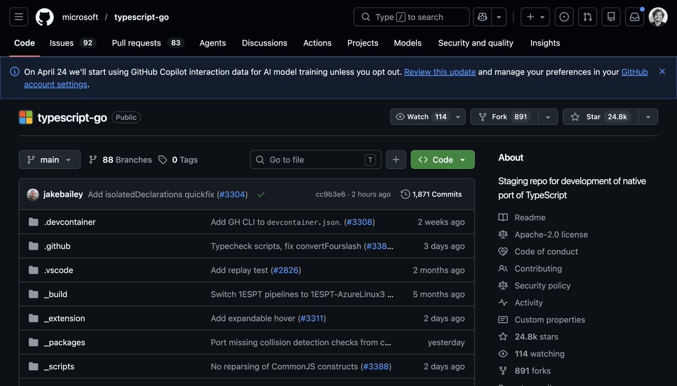
Task: Open the jakebailey author link
Action: pos(63,194)
